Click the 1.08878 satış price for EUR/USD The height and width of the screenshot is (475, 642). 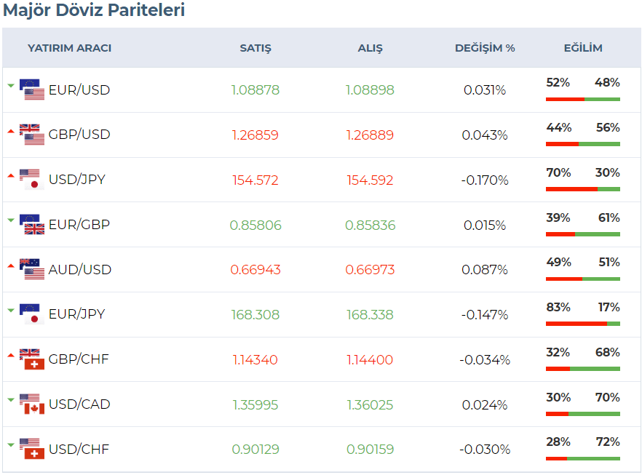255,90
